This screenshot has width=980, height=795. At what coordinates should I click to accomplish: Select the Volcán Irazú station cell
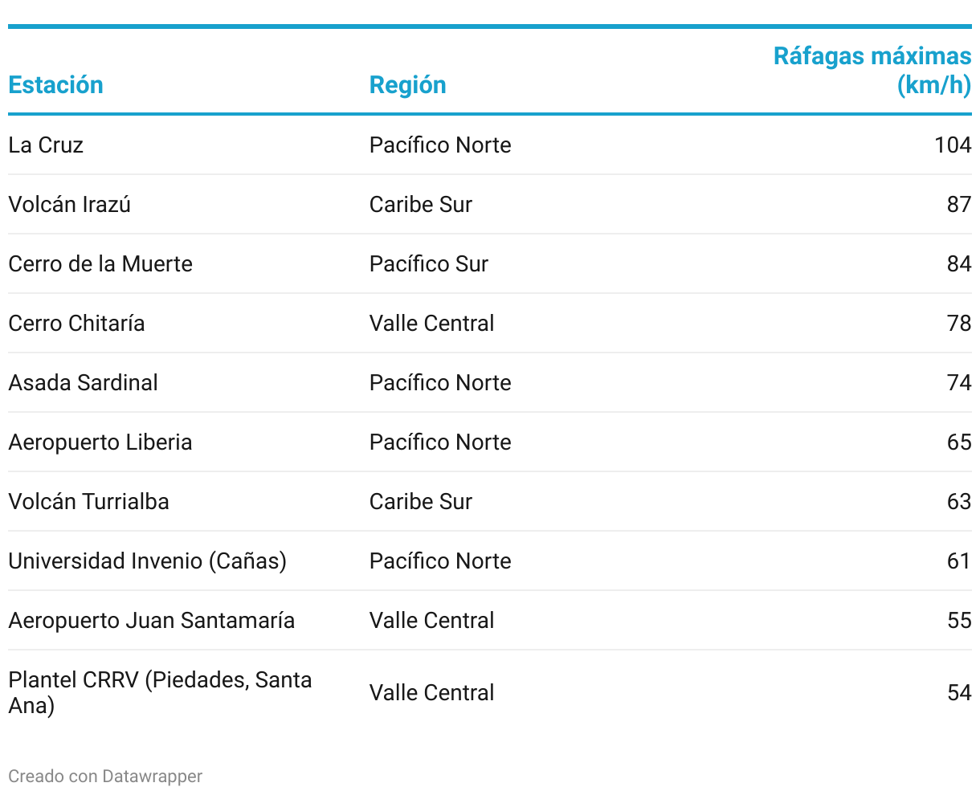[70, 205]
